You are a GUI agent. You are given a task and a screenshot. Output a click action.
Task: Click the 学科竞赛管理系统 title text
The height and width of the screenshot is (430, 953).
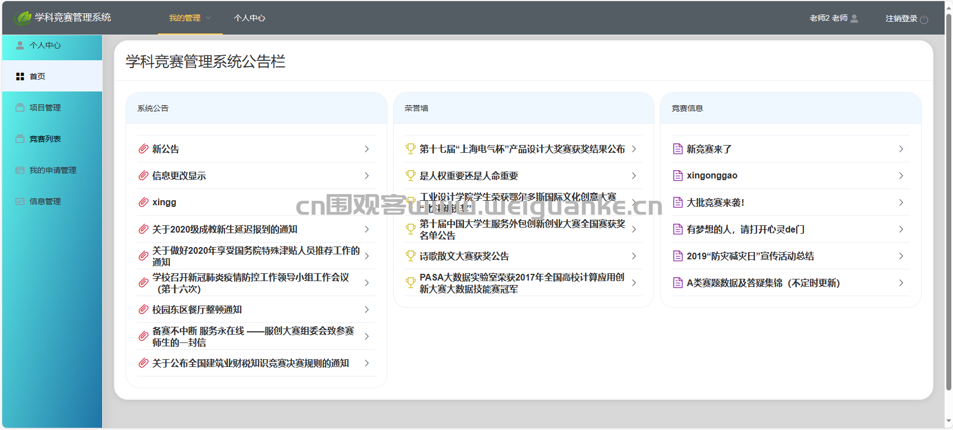tap(73, 17)
